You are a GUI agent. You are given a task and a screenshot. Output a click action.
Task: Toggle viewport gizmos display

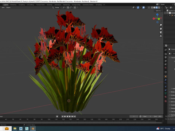[138, 8]
